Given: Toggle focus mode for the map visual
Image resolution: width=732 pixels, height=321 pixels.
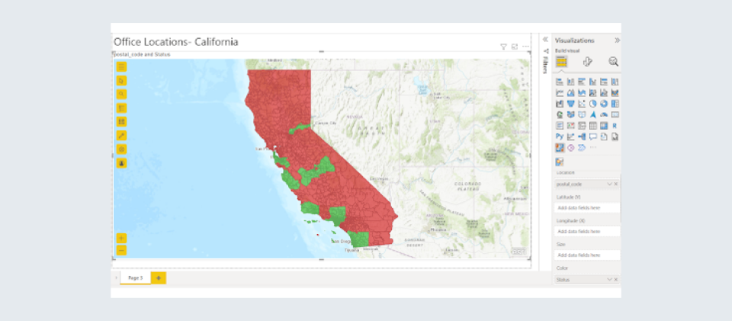Looking at the screenshot, I should click(515, 47).
